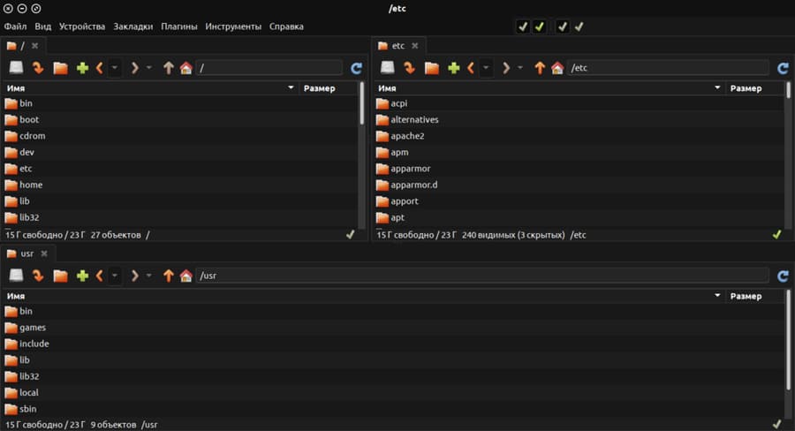
Task: Open forward history dropdown in / panel
Action: pos(149,67)
